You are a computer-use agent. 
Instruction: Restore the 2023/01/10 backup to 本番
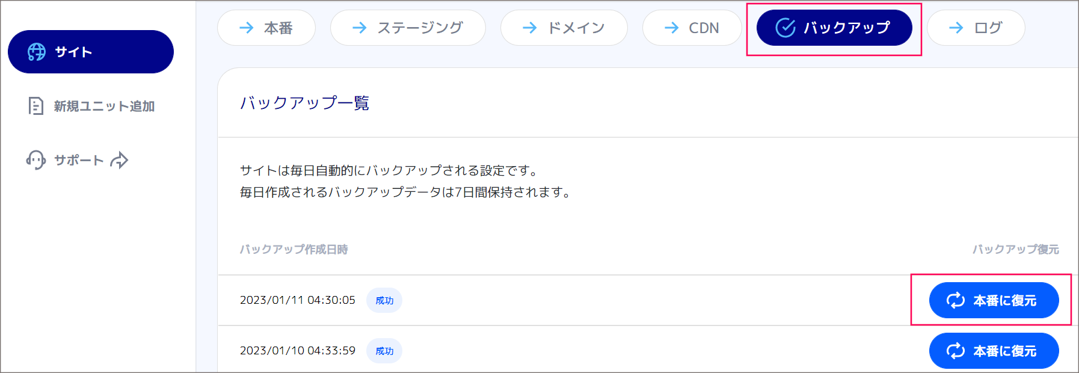[994, 351]
